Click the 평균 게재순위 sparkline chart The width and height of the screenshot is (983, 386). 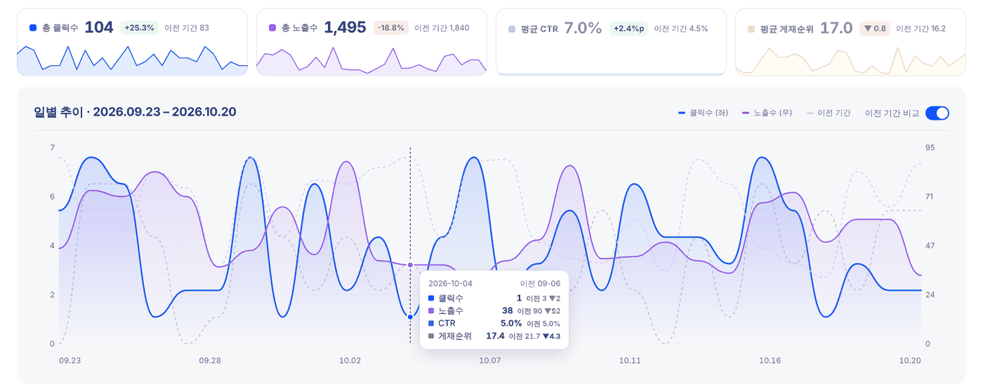850,61
